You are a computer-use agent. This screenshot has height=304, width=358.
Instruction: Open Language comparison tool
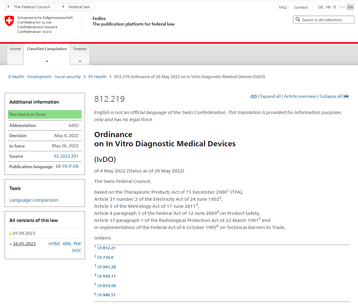pyautogui.click(x=34, y=200)
